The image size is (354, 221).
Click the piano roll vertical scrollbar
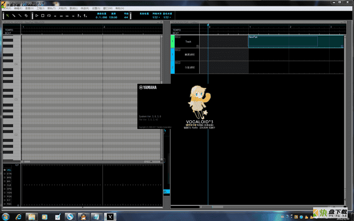161,97
